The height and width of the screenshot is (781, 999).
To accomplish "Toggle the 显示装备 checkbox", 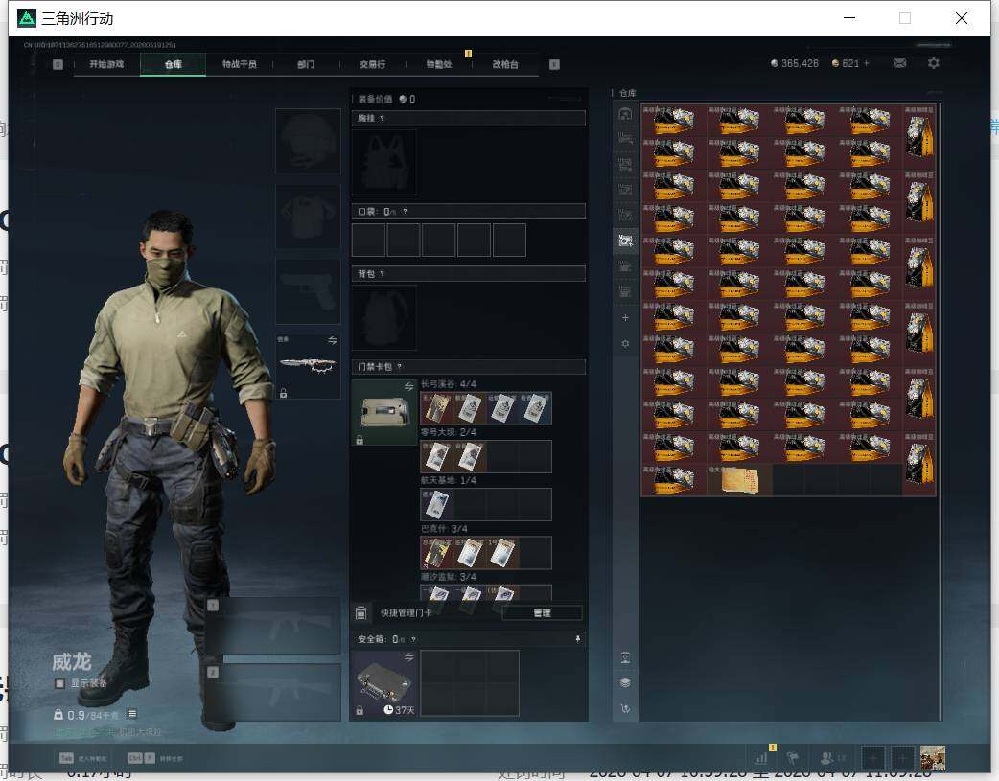I will pos(59,683).
